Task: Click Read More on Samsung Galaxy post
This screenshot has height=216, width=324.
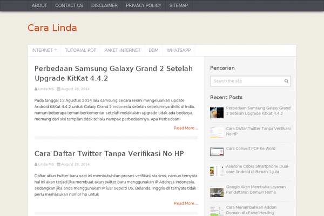Action: tap(186, 128)
